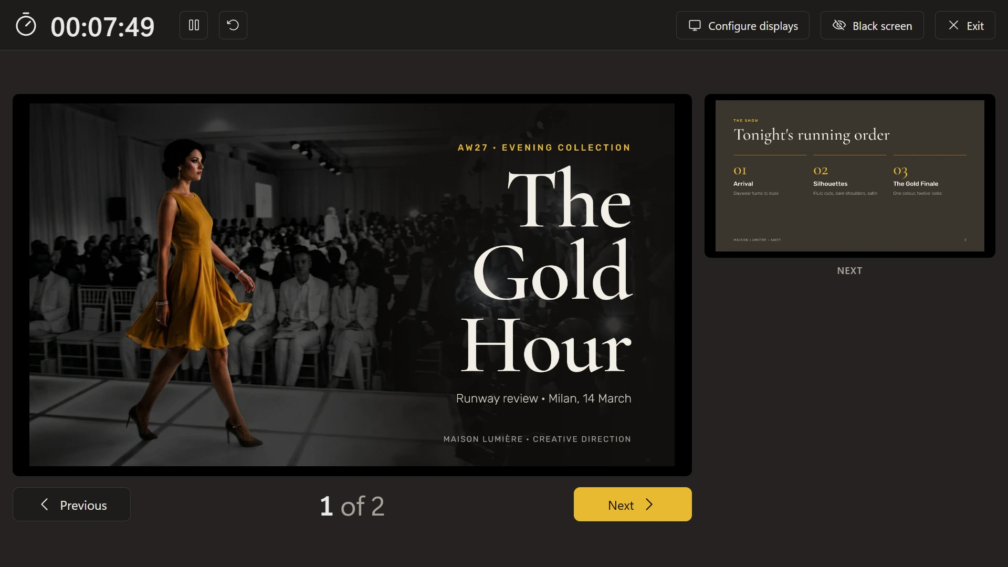Click the 'NEXT' label under the thumbnail

coord(849,271)
